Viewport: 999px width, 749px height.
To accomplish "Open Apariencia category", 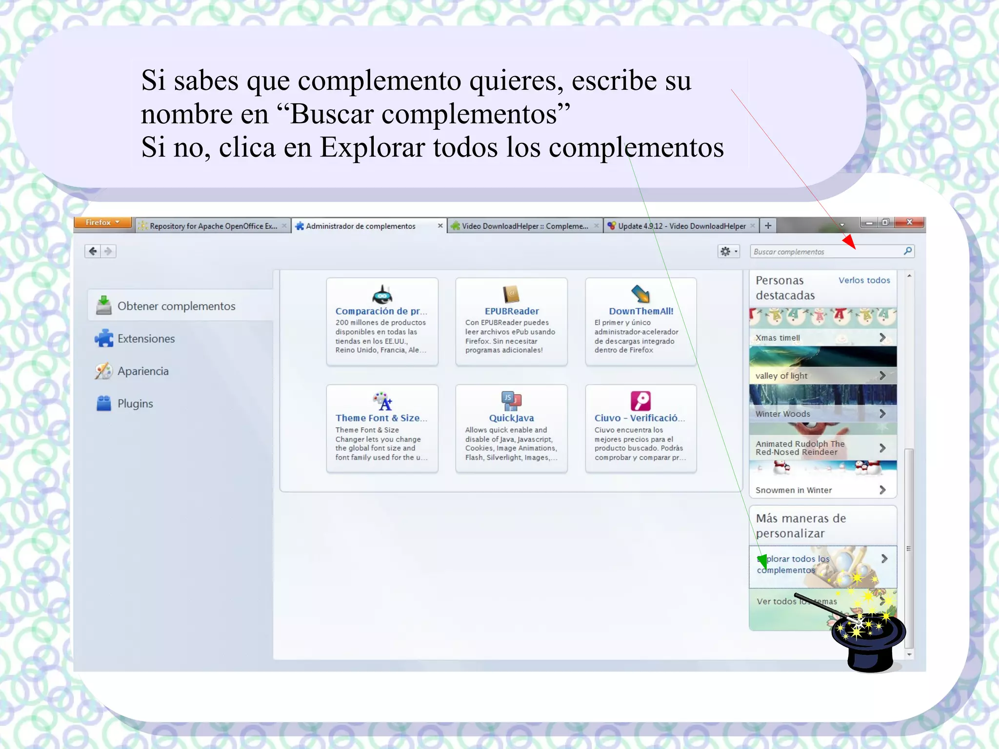I will [143, 371].
